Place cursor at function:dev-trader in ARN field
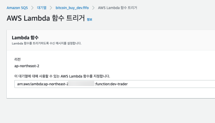215x123 pixels. click(x=112, y=84)
